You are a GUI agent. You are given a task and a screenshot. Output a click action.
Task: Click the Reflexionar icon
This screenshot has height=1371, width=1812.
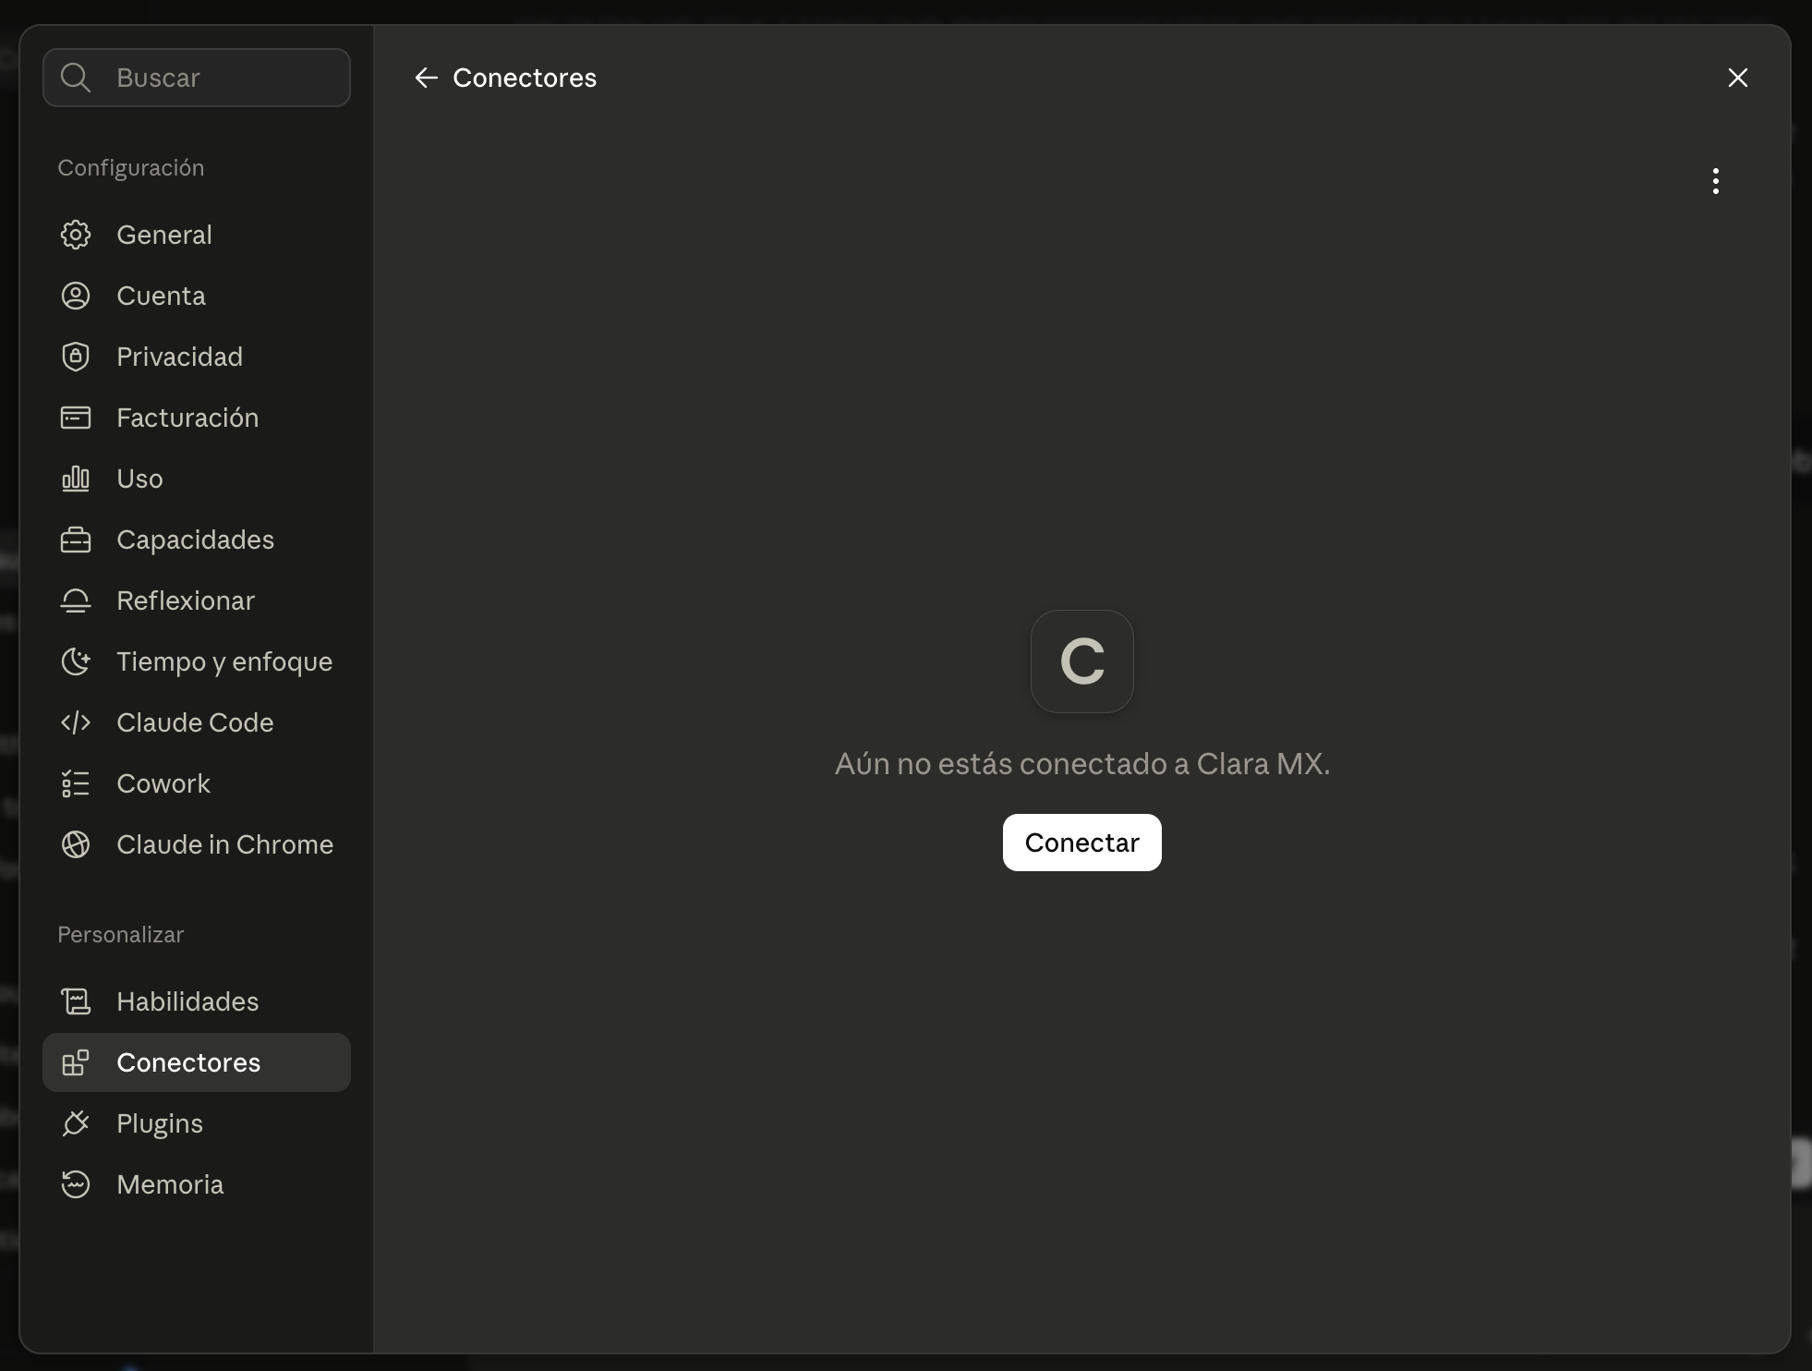76,601
